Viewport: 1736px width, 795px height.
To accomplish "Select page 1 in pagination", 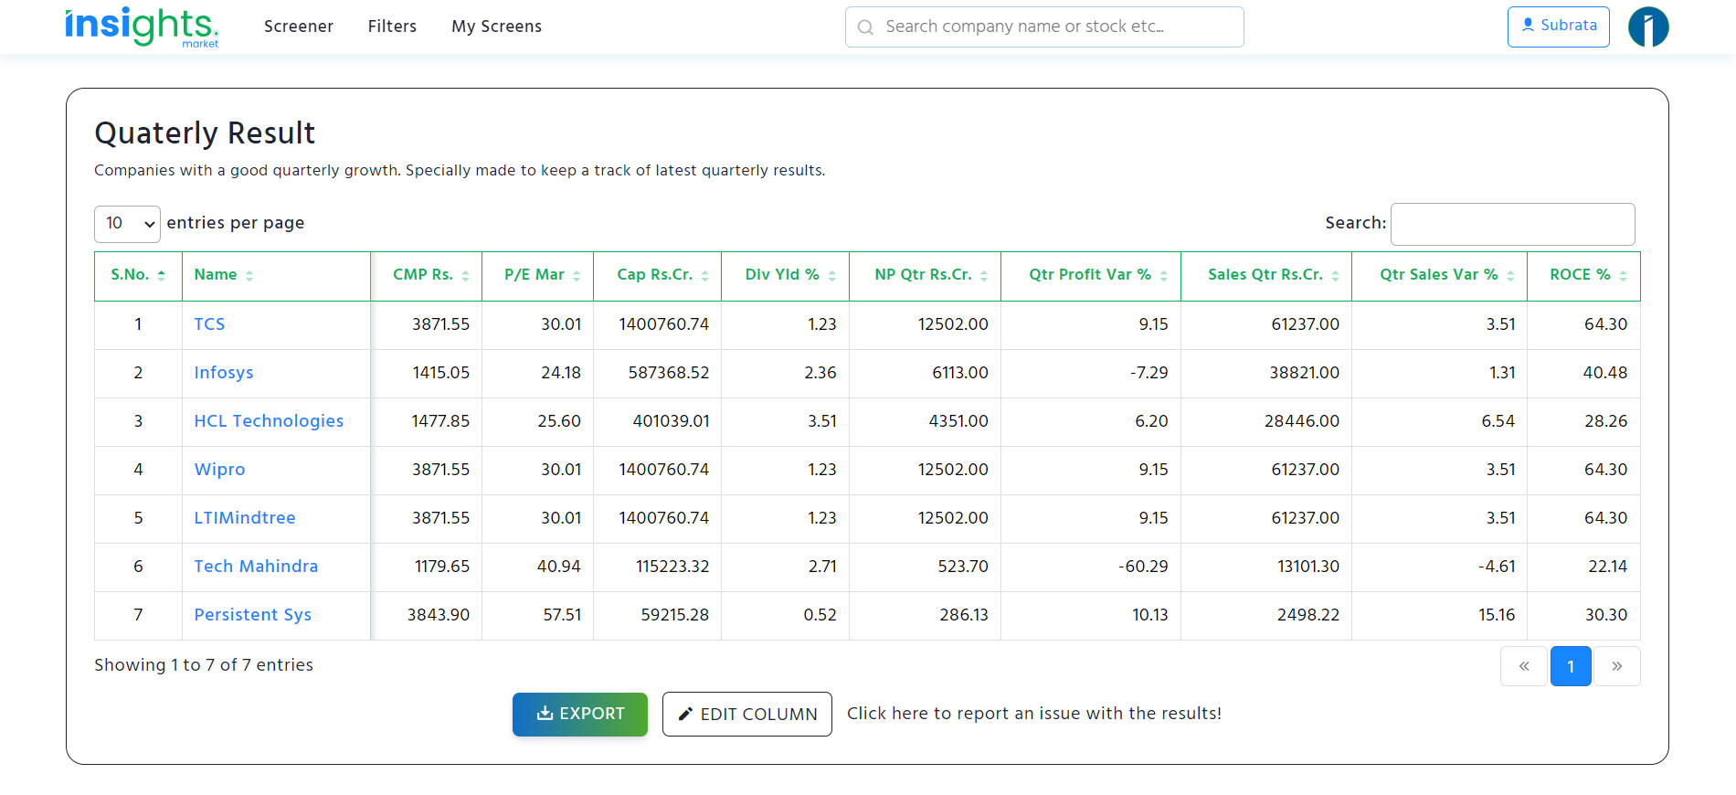I will tap(1571, 666).
